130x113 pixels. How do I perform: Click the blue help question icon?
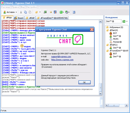[74, 12]
